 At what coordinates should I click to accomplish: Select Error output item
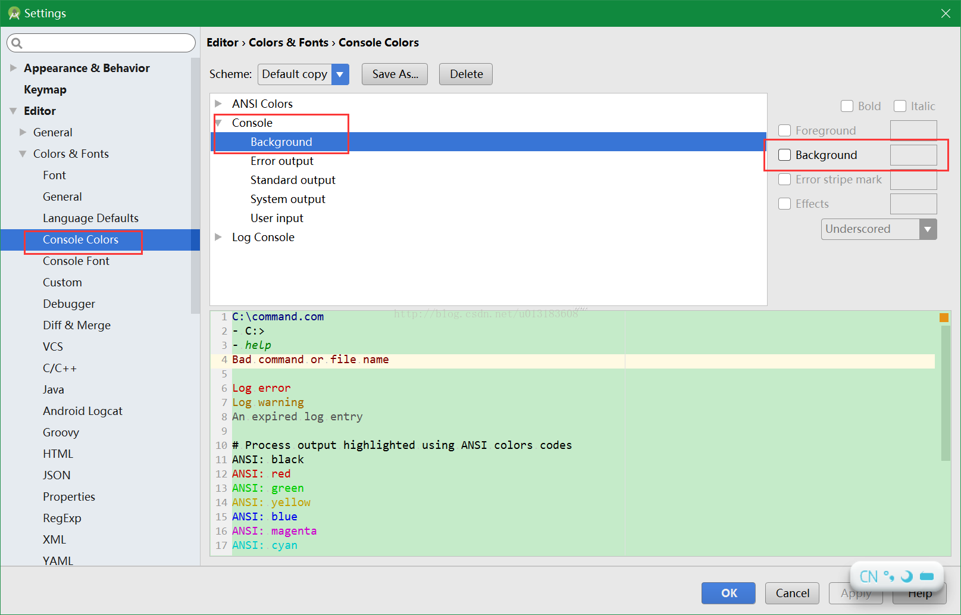pyautogui.click(x=282, y=161)
